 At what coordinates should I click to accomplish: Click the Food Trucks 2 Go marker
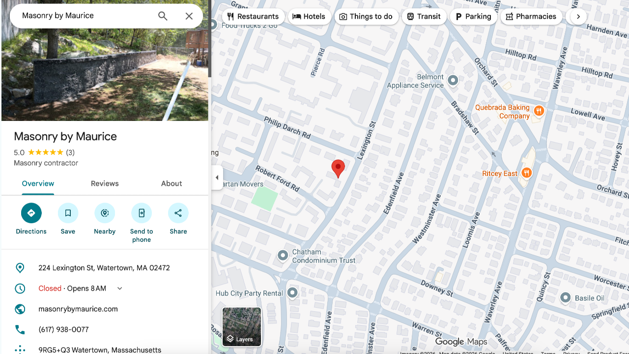(x=213, y=24)
